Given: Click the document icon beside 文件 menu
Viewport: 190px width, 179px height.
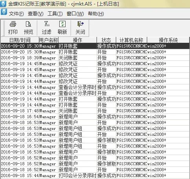Looking at the screenshot, I should (4, 12).
